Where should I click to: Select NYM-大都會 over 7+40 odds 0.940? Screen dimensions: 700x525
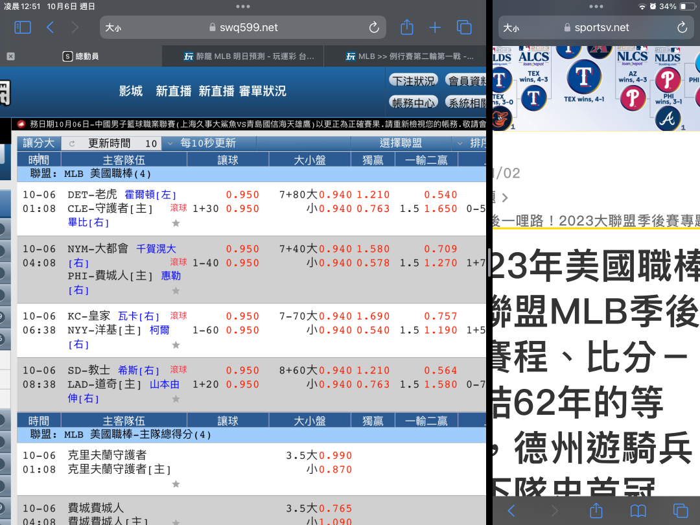[335, 249]
